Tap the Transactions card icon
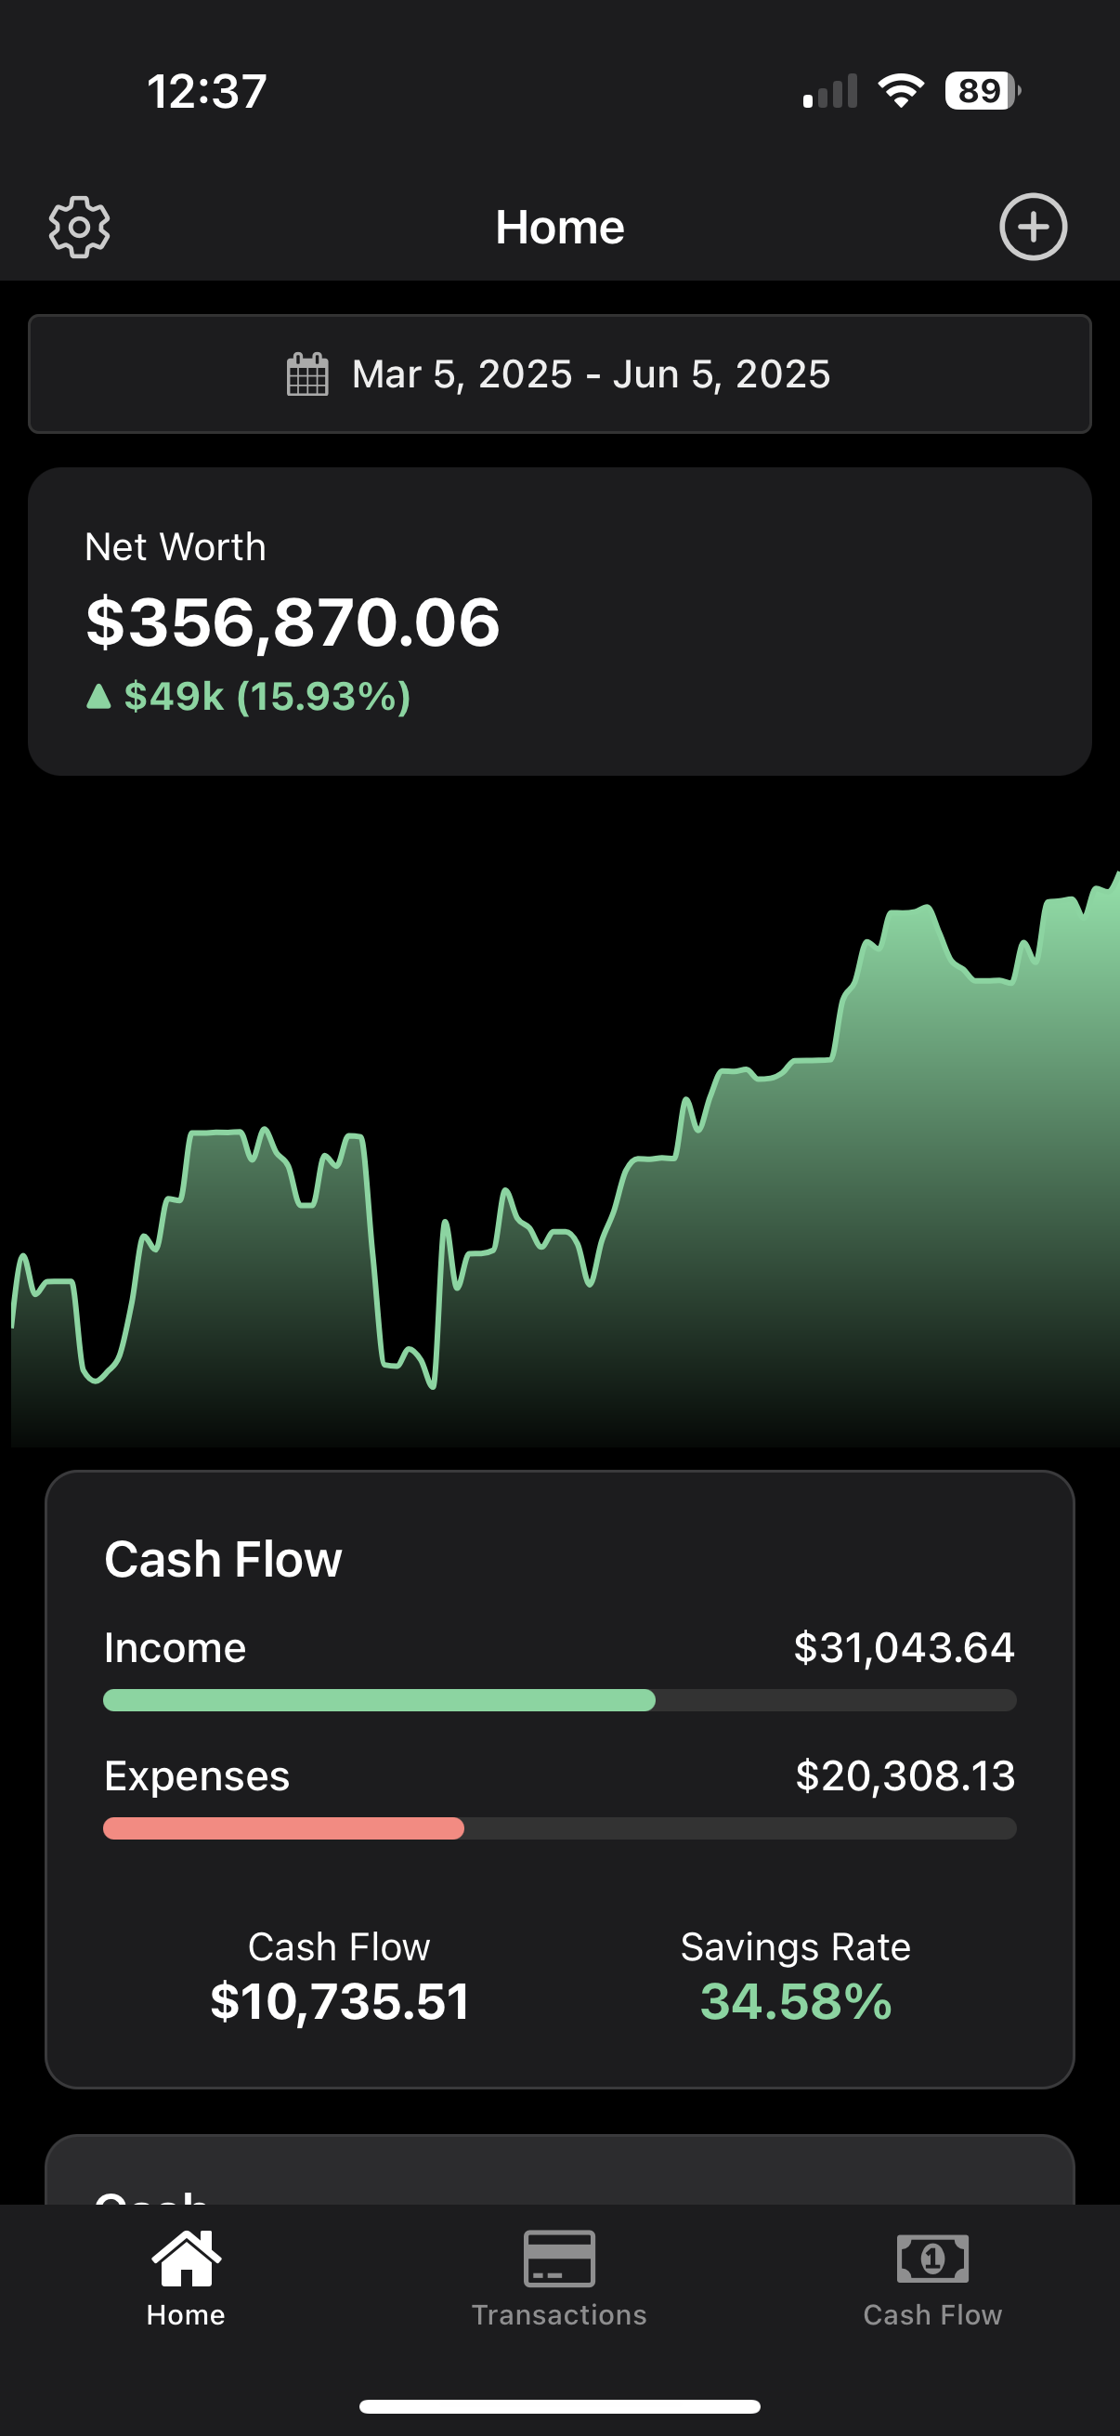The height and width of the screenshot is (2436, 1120). coord(559,2259)
